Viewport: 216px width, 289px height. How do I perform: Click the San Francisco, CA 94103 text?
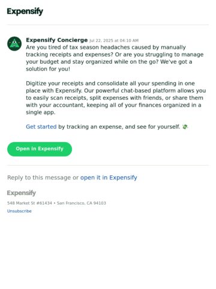(82, 203)
